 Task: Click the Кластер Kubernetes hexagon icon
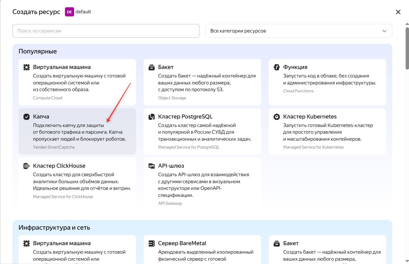[277, 117]
